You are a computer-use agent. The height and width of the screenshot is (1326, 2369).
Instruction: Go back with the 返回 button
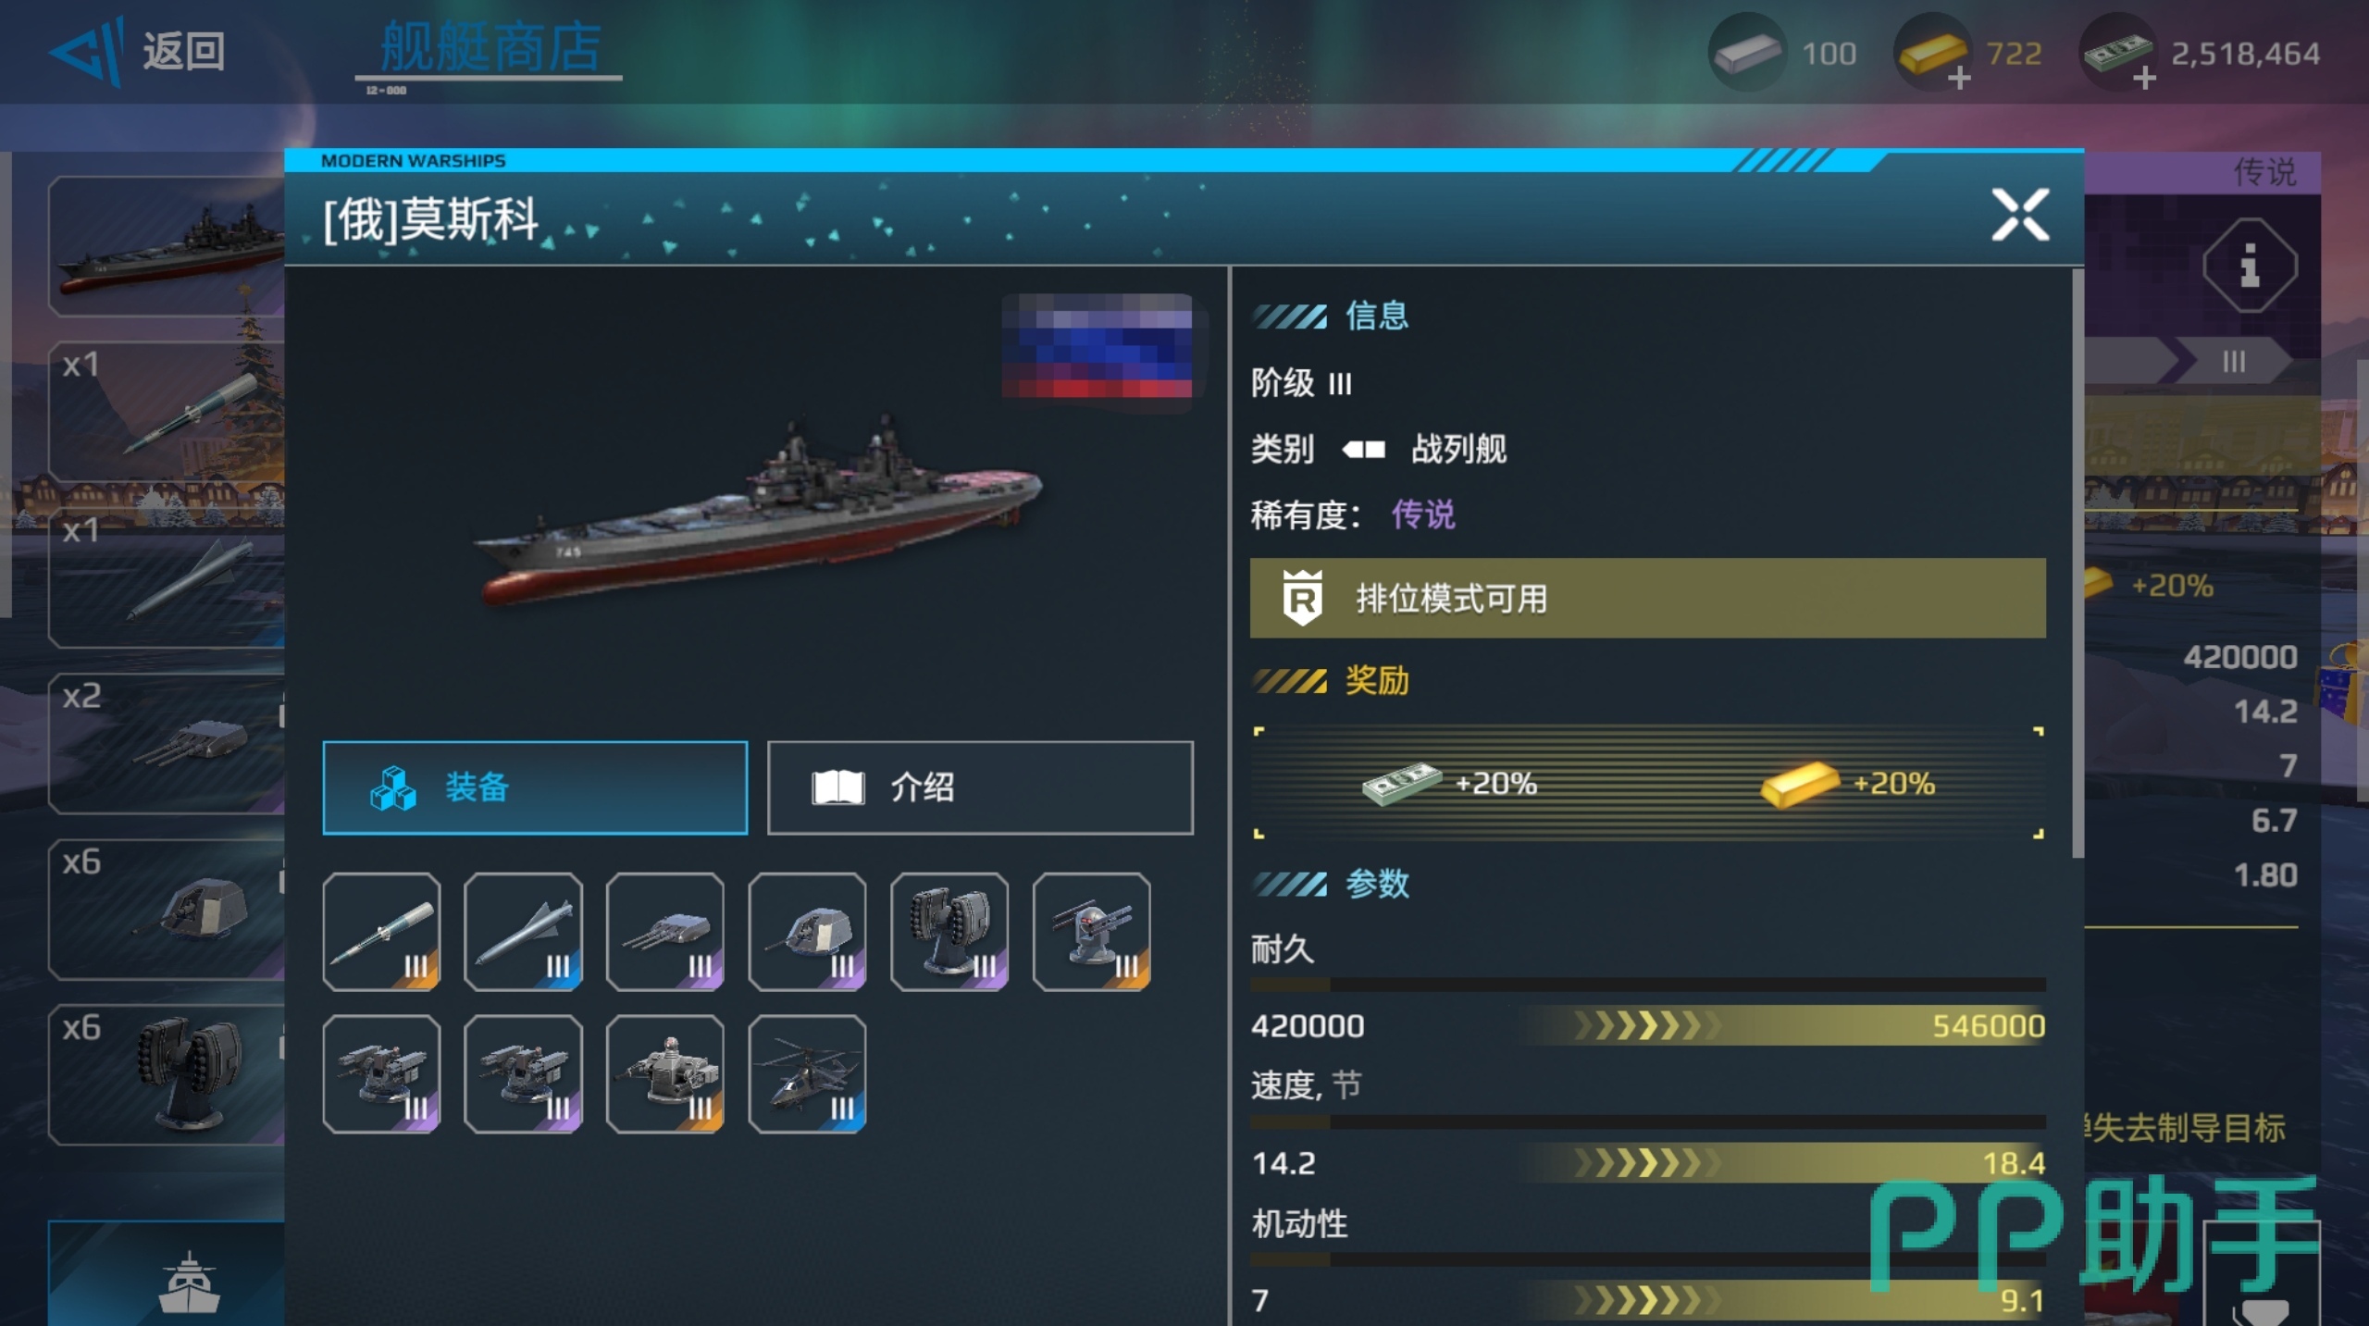[139, 51]
